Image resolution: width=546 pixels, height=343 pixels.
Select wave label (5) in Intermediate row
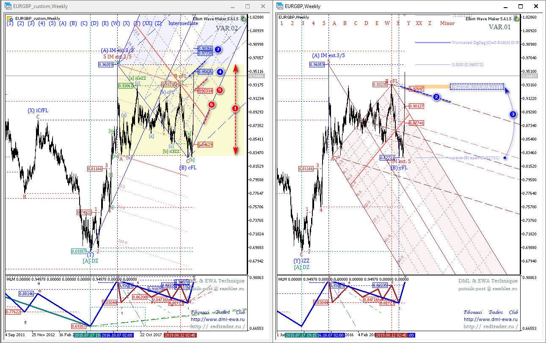pyautogui.click(x=52, y=23)
